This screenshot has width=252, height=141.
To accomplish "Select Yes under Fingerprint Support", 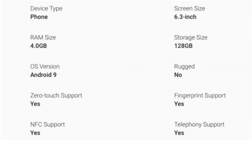I will (x=179, y=104).
